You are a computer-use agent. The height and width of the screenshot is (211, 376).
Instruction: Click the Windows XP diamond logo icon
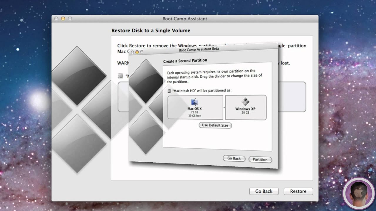coord(245,102)
